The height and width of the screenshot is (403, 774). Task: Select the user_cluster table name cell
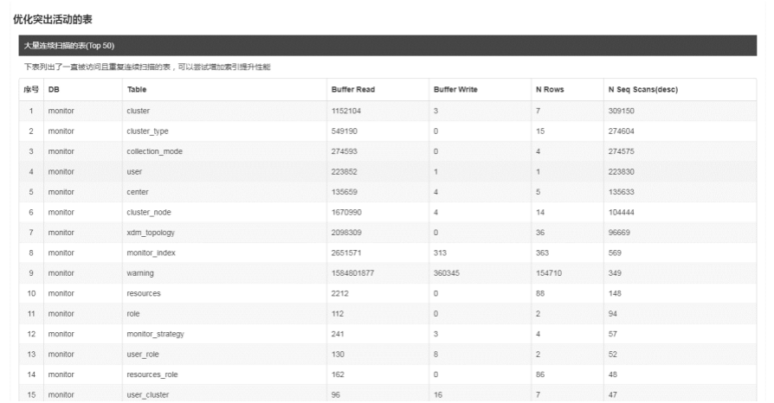tap(147, 394)
